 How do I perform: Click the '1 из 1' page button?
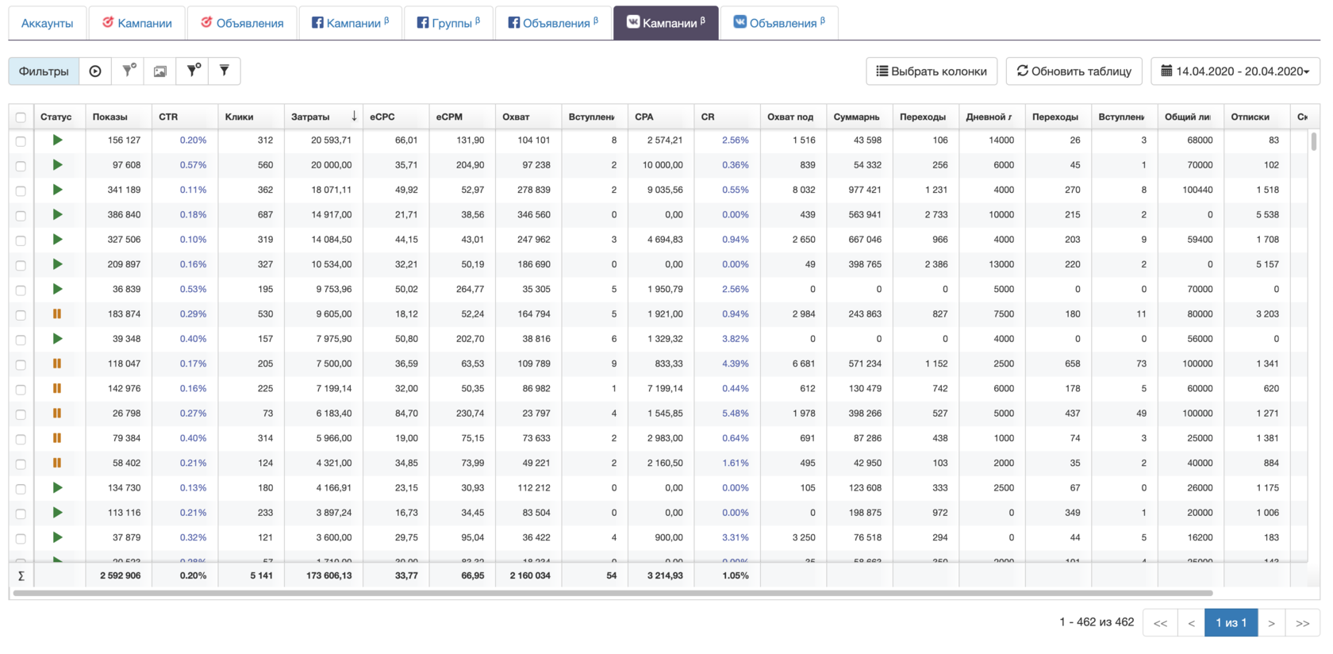(1231, 623)
